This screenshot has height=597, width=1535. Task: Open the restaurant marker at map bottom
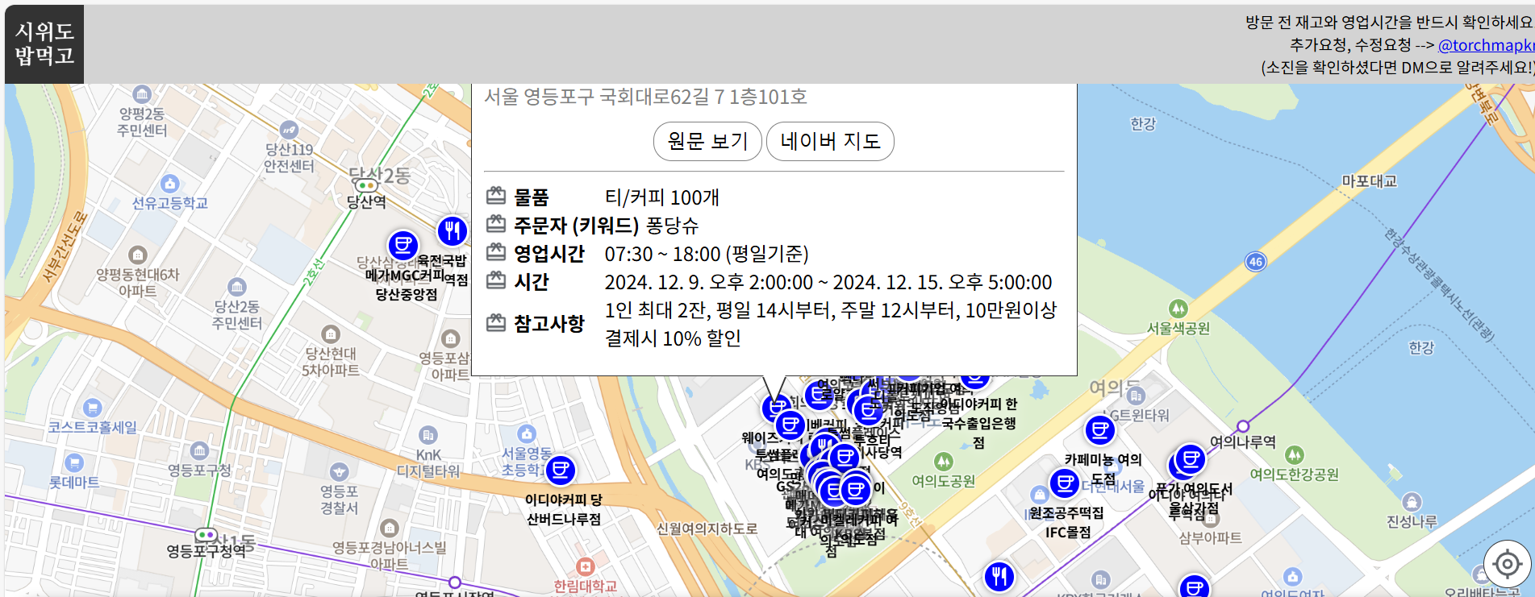click(x=999, y=577)
